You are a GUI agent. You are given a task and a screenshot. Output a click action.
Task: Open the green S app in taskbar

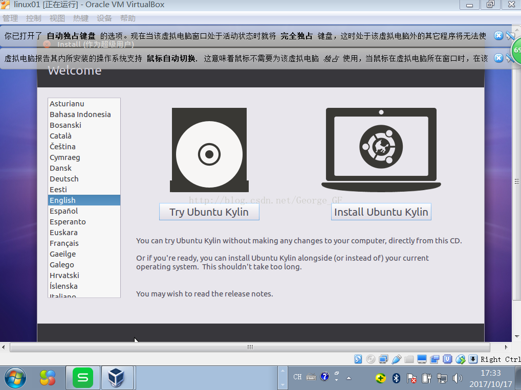(x=83, y=378)
